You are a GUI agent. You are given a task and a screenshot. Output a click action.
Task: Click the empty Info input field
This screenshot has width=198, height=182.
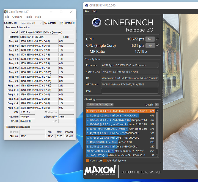click(130, 91)
